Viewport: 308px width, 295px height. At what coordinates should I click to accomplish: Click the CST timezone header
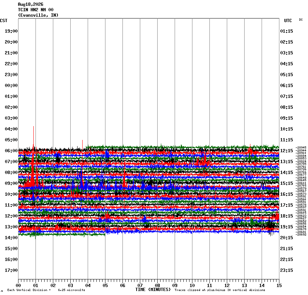pyautogui.click(x=4, y=21)
